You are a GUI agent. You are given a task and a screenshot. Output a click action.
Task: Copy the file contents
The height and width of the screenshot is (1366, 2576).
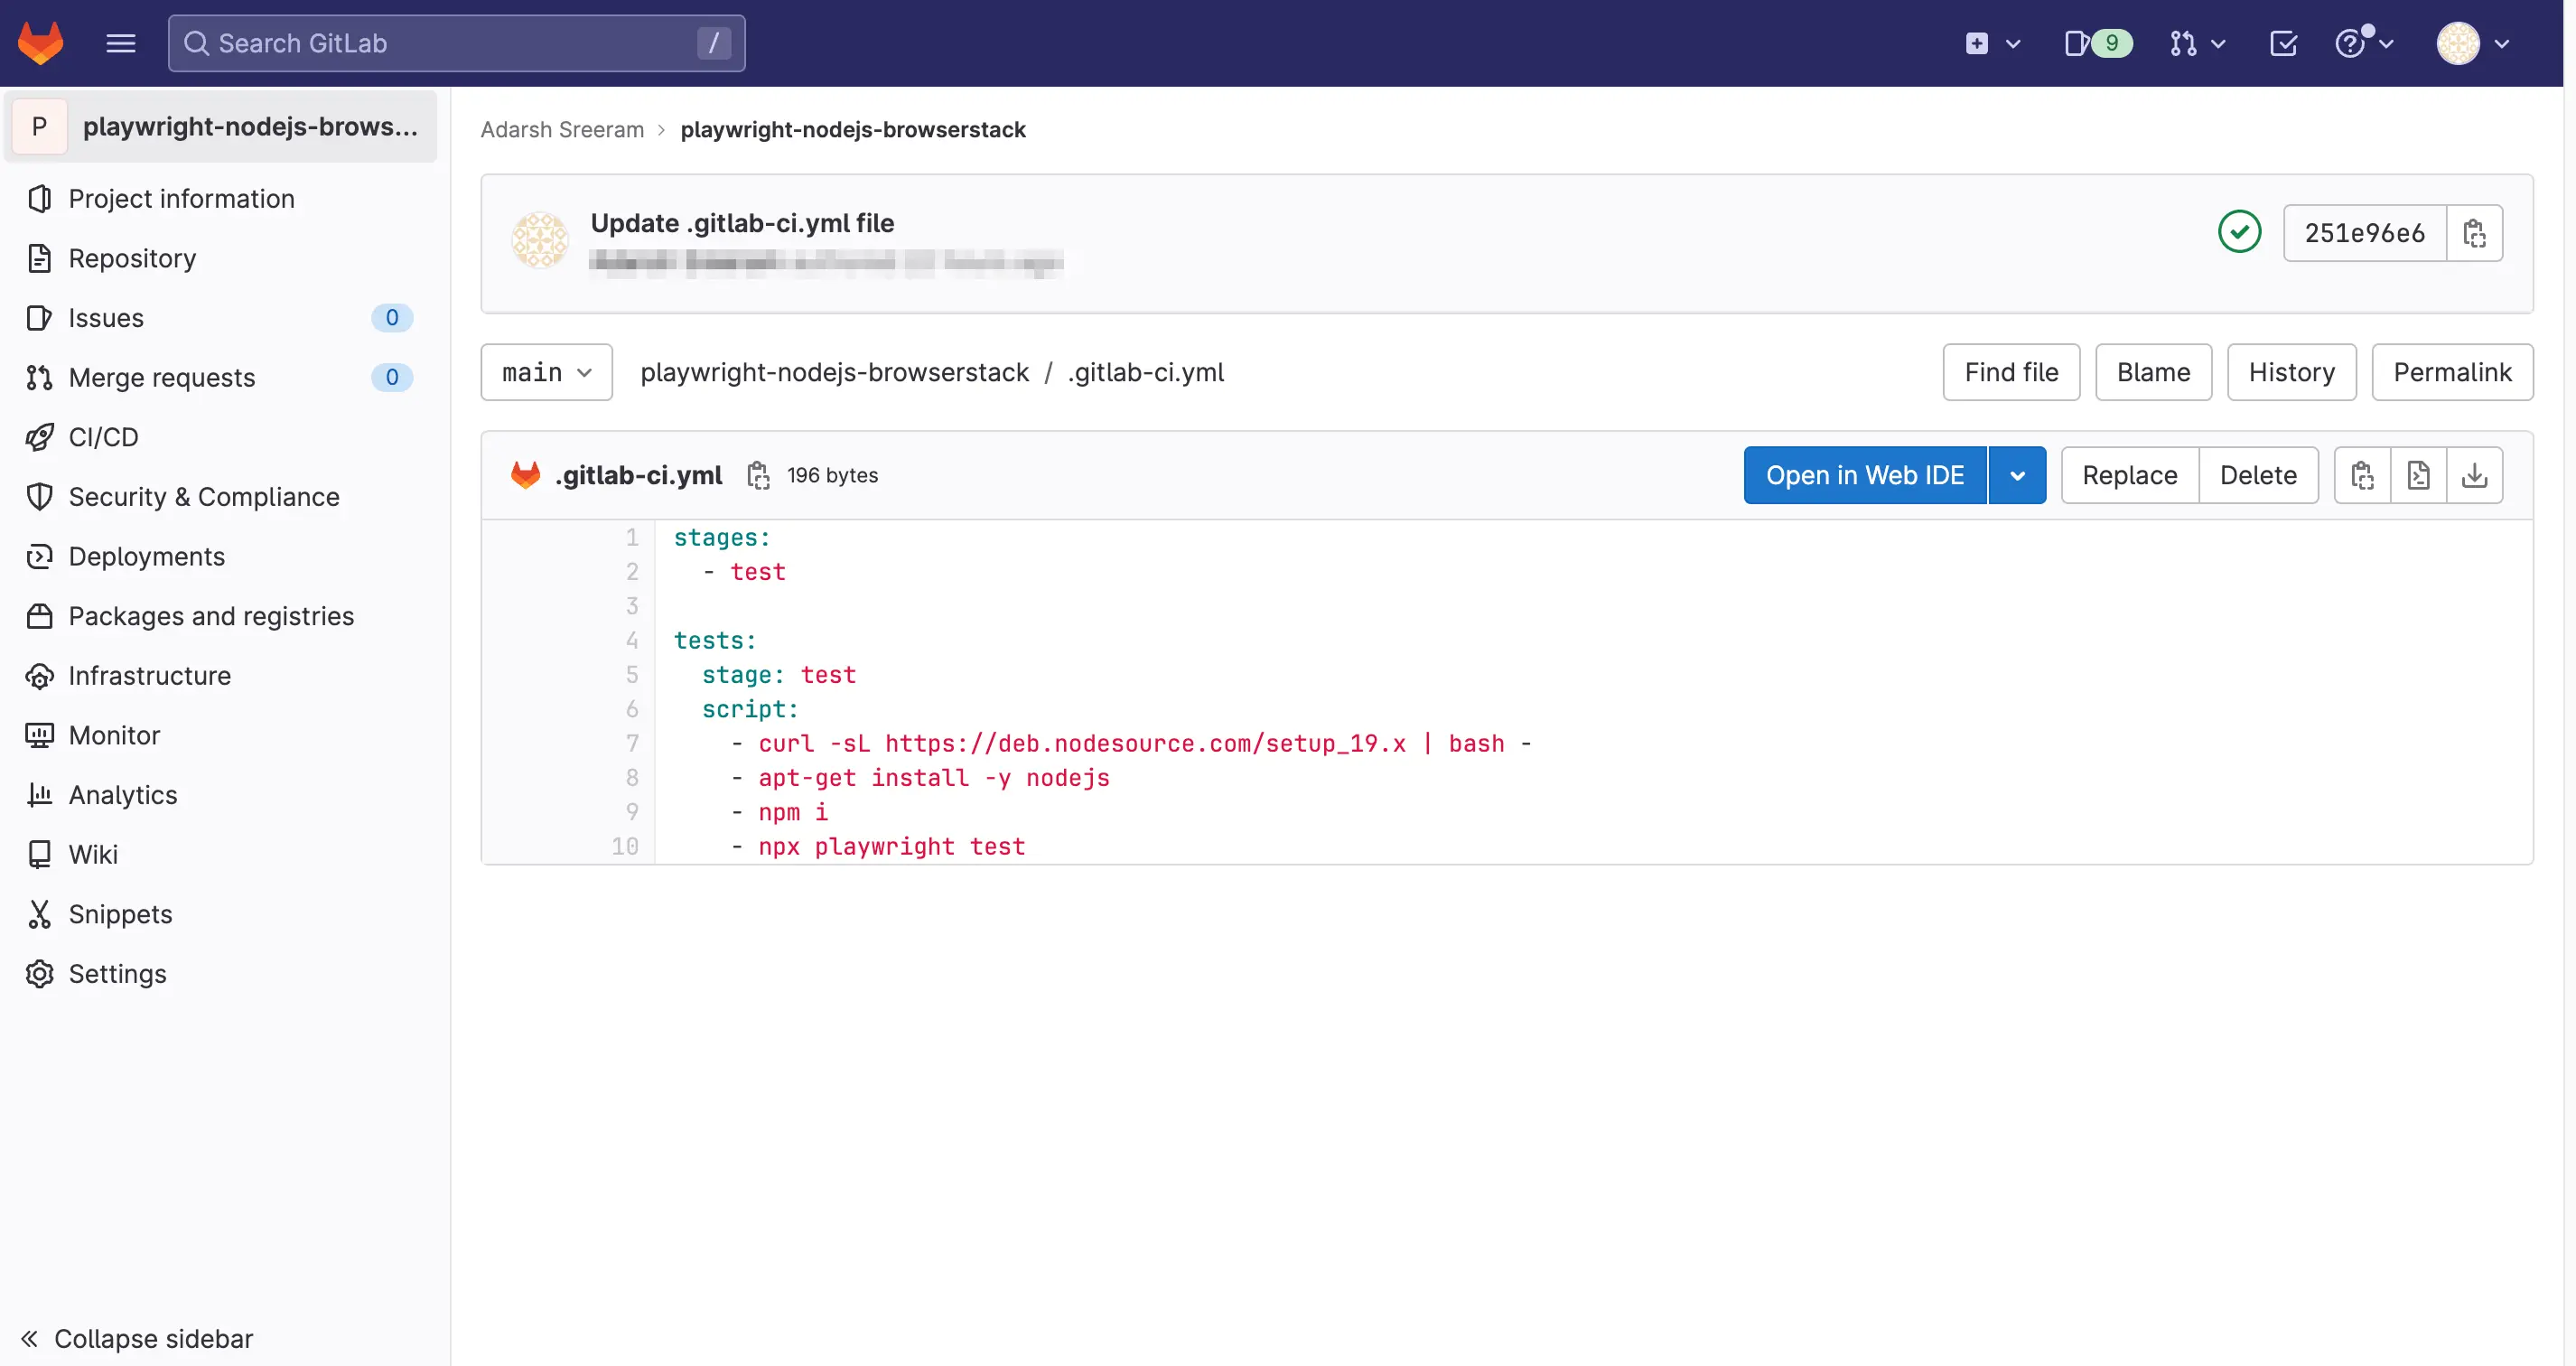click(2362, 475)
